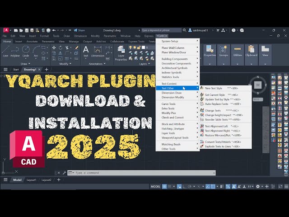Viewport: 289px width, 217px height.
Task: Click the Rotate tool icon
Action: [61, 48]
